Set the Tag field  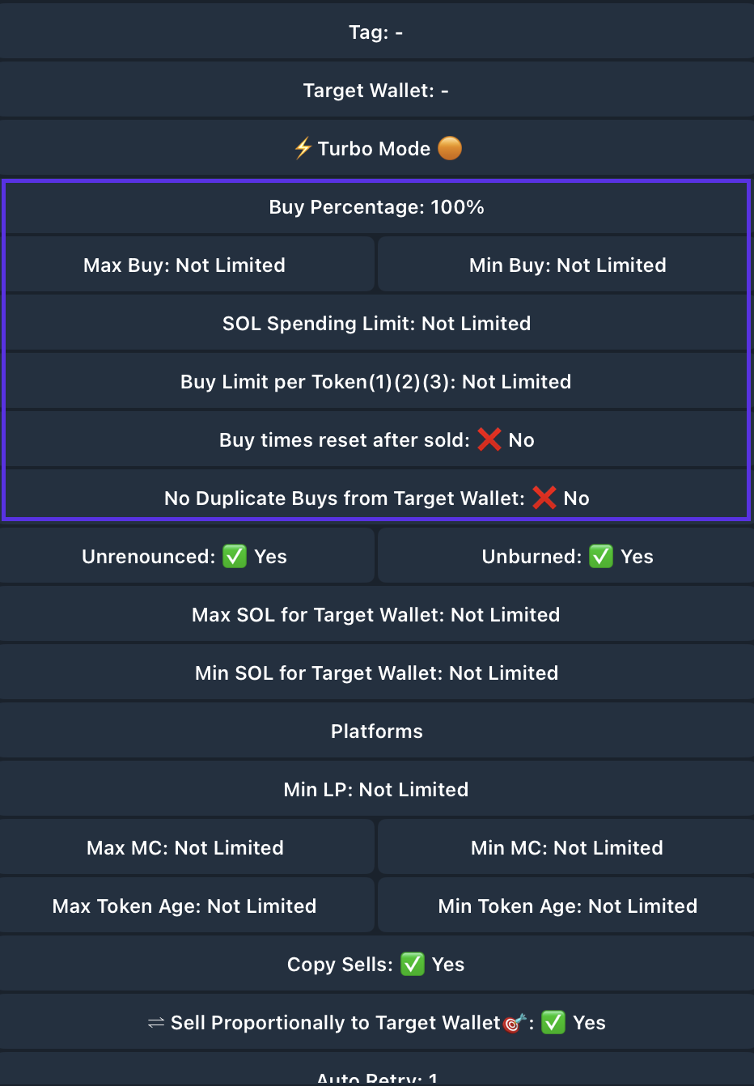coord(376,32)
